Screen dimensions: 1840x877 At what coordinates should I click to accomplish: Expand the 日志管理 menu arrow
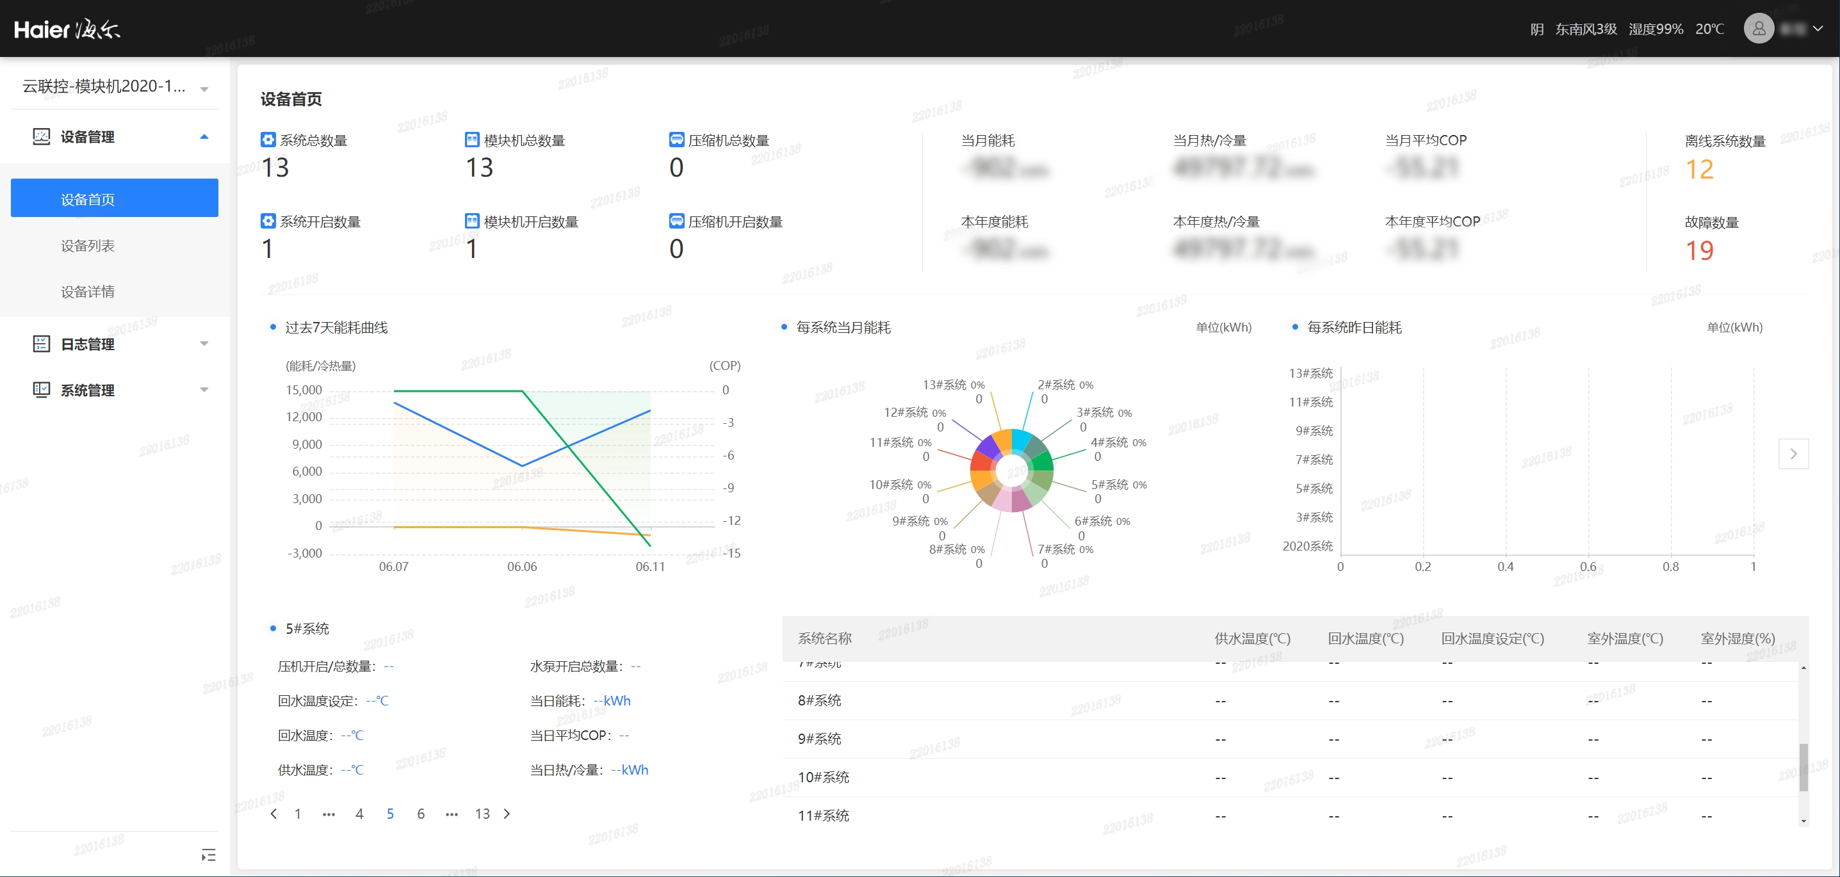[204, 344]
